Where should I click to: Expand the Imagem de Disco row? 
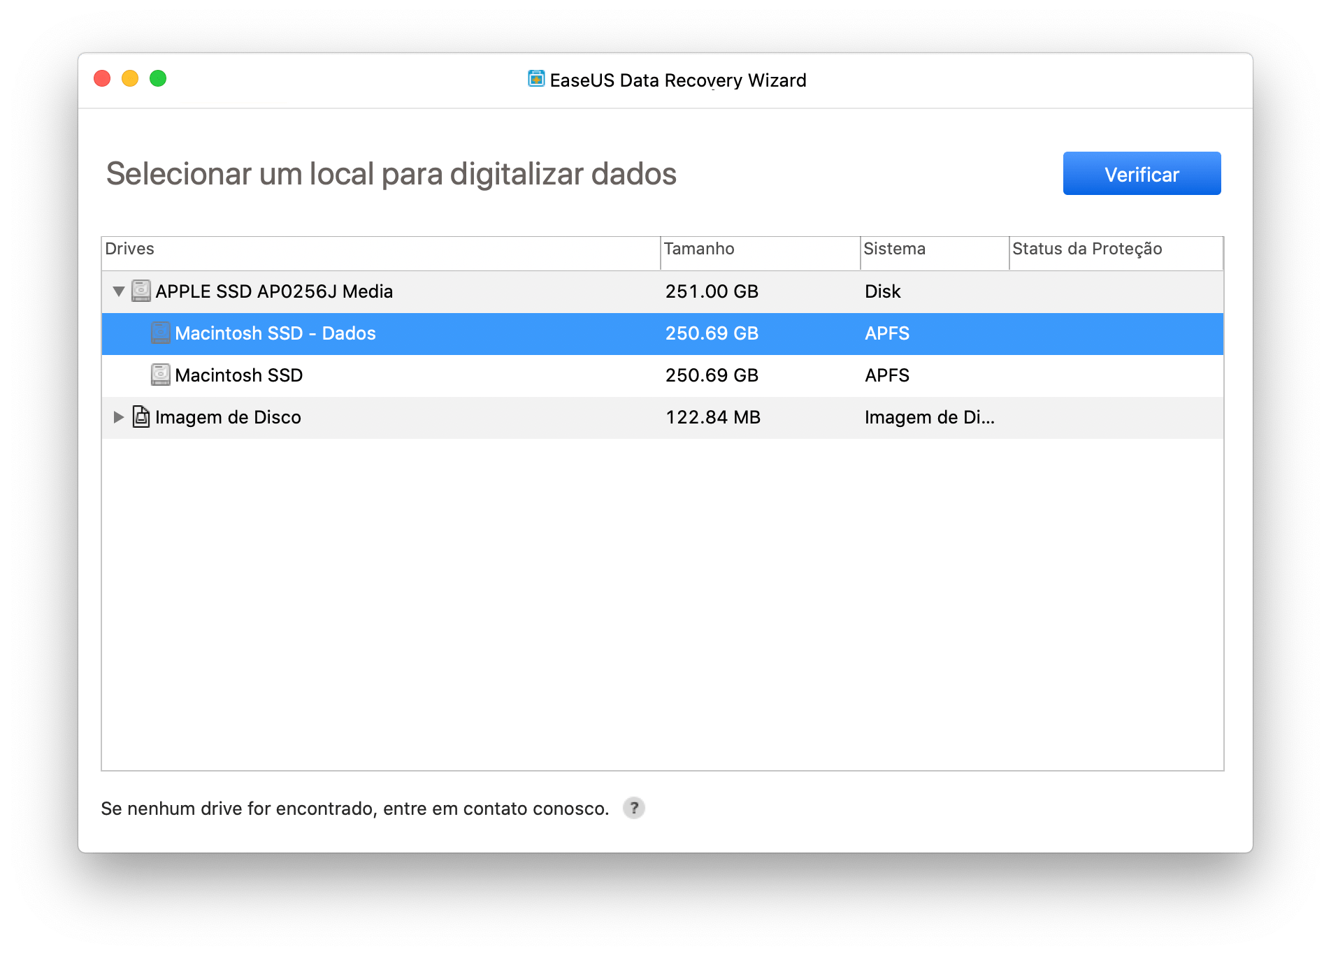[x=119, y=417]
